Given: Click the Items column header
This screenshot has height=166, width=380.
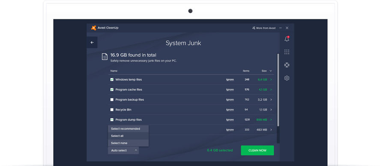Looking at the screenshot, I should 246,71.
